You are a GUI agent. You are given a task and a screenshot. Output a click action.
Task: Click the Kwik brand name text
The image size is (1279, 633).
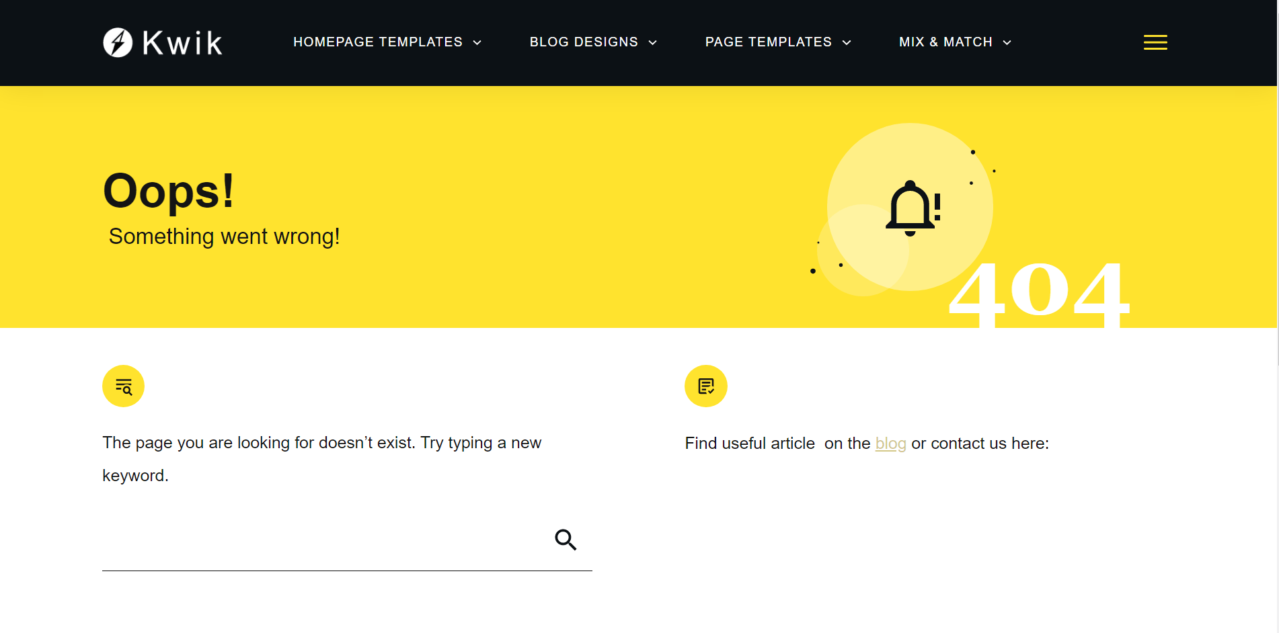pyautogui.click(x=182, y=43)
